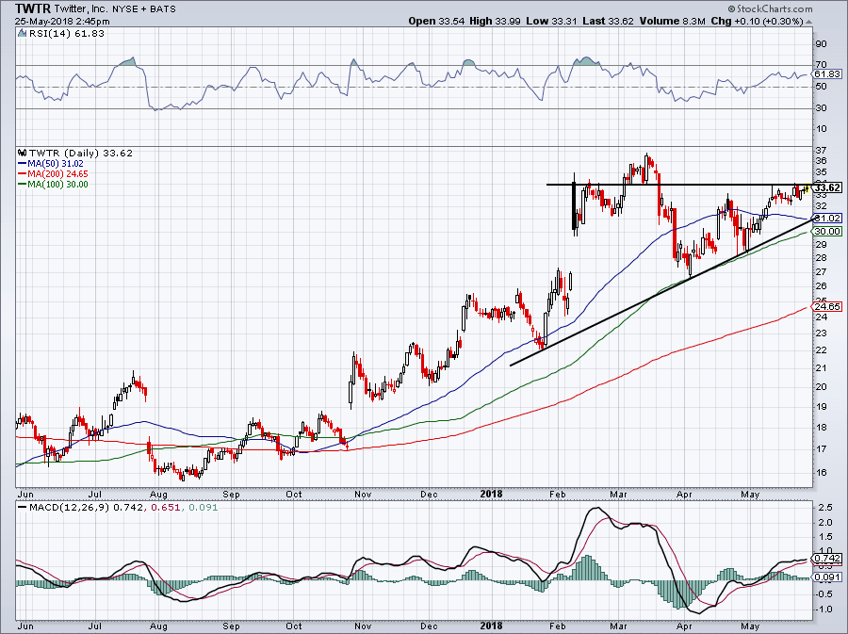Click the 0.742 MACD tag on right axis
848x634 pixels.
(827, 559)
